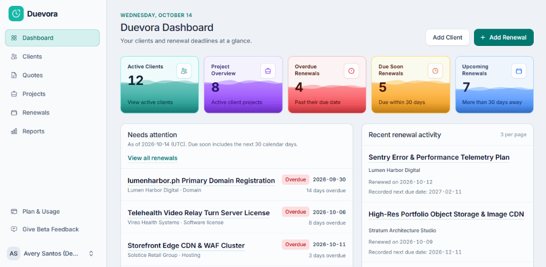The image size is (546, 267).
Task: Click "Recorded next due date: 2026-12-11"
Action: tap(415, 252)
